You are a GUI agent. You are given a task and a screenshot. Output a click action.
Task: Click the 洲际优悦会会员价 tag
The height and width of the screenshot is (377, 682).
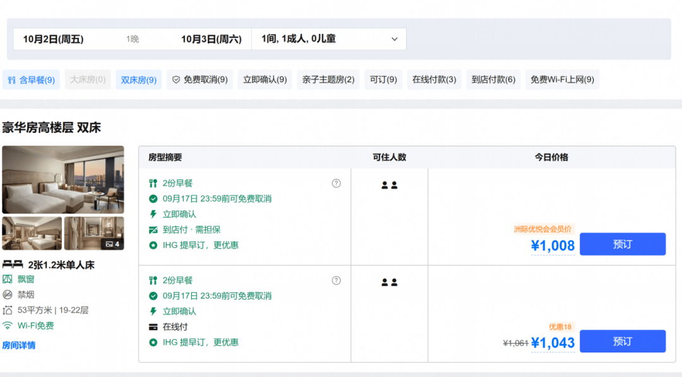tap(543, 229)
